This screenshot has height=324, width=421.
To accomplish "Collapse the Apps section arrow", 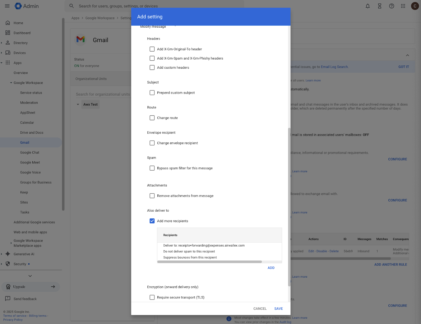I will [x=2, y=63].
